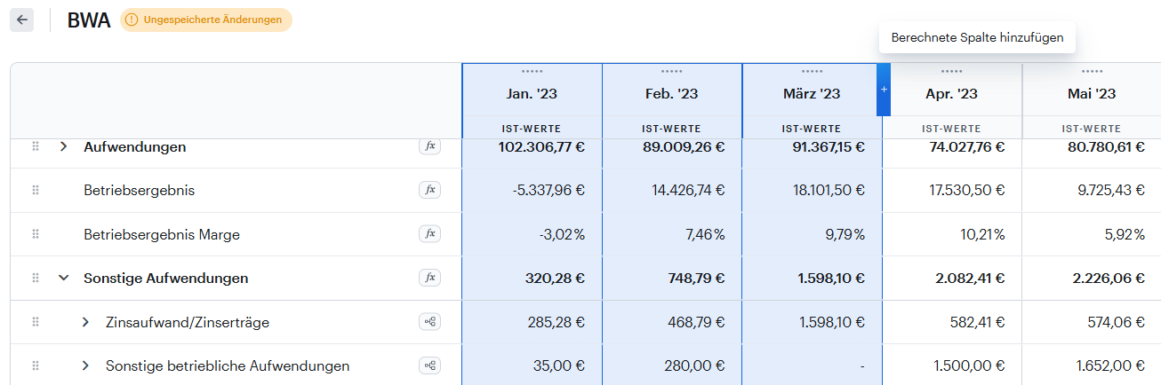Click drag handle of Betriebsergebnis row
Image resolution: width=1161 pixels, height=385 pixels.
36,190
